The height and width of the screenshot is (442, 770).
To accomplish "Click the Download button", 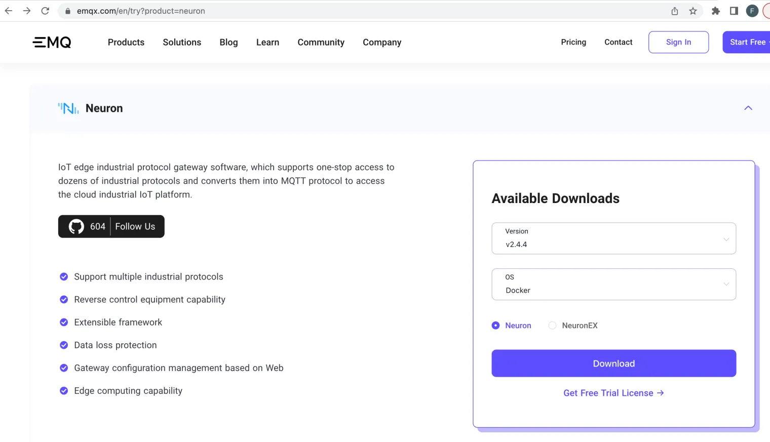I will click(x=613, y=363).
